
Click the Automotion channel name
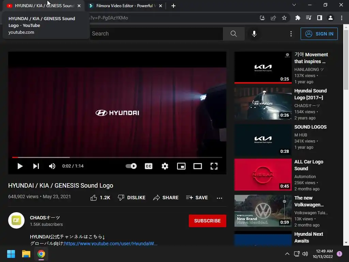coord(305,177)
